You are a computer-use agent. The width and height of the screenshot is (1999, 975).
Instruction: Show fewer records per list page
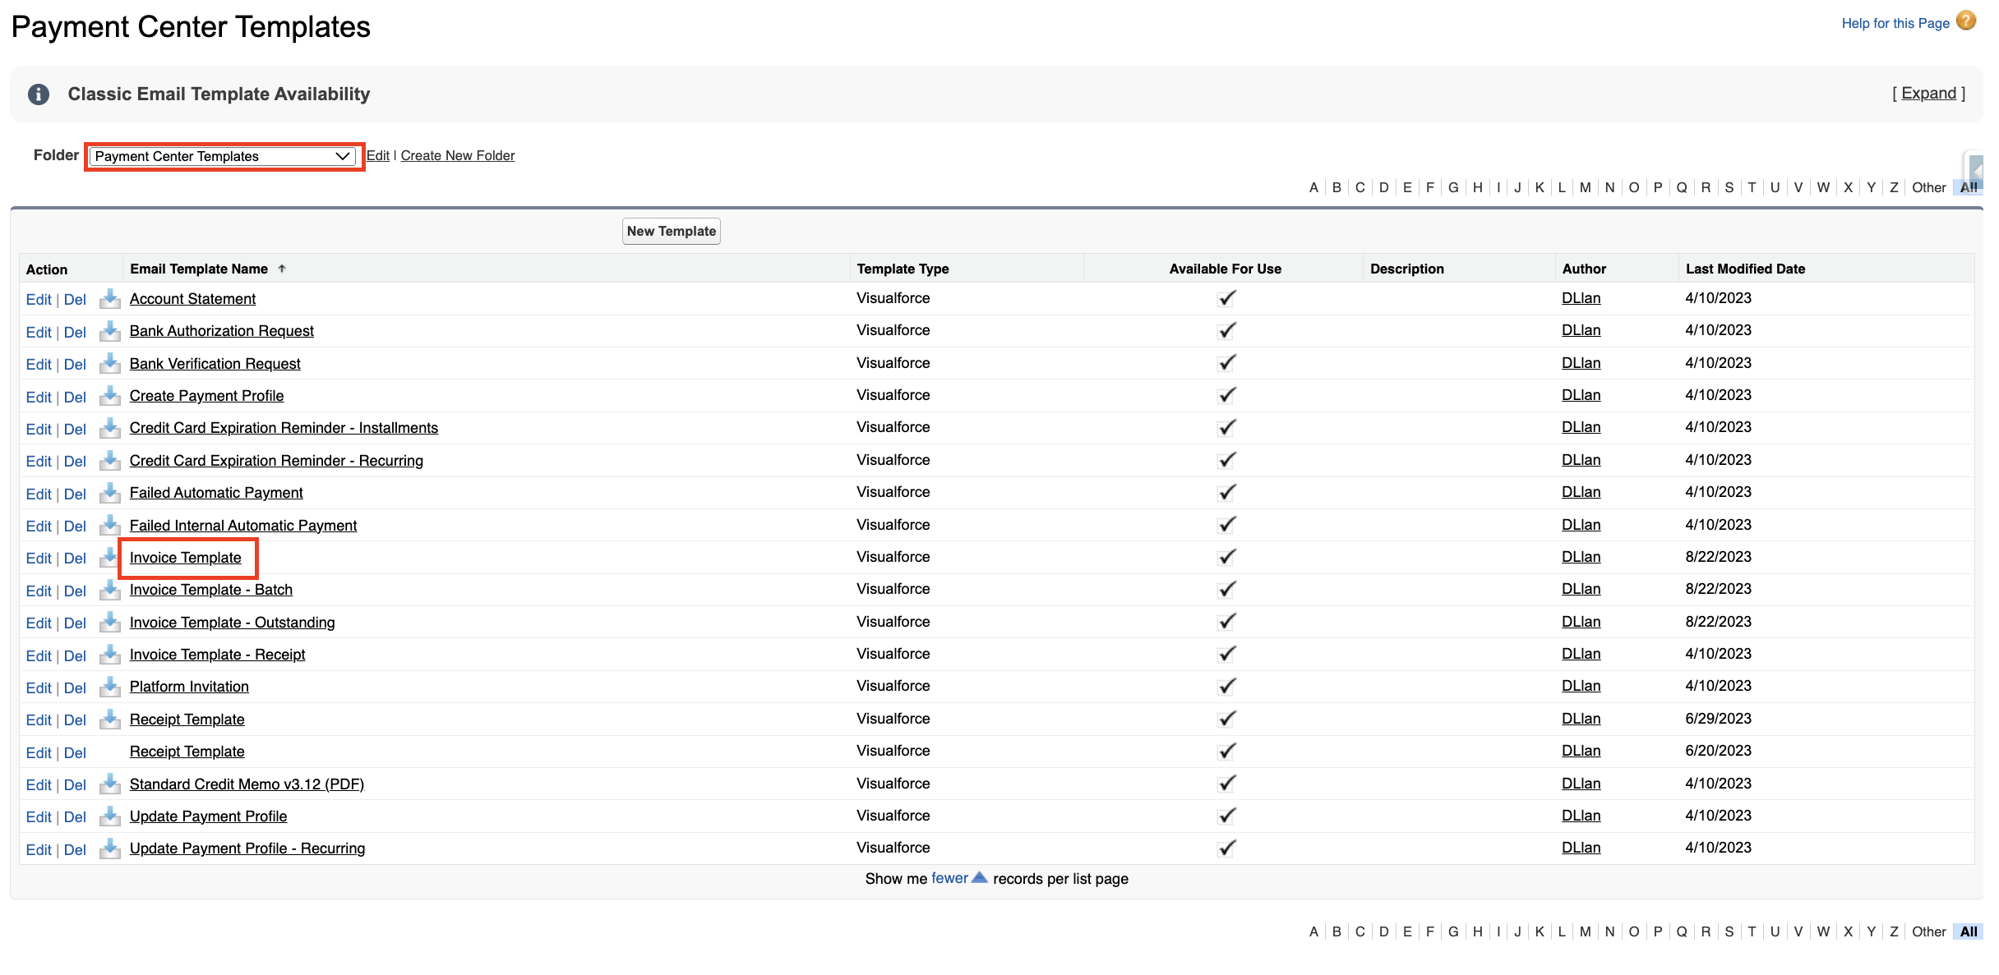coord(949,878)
